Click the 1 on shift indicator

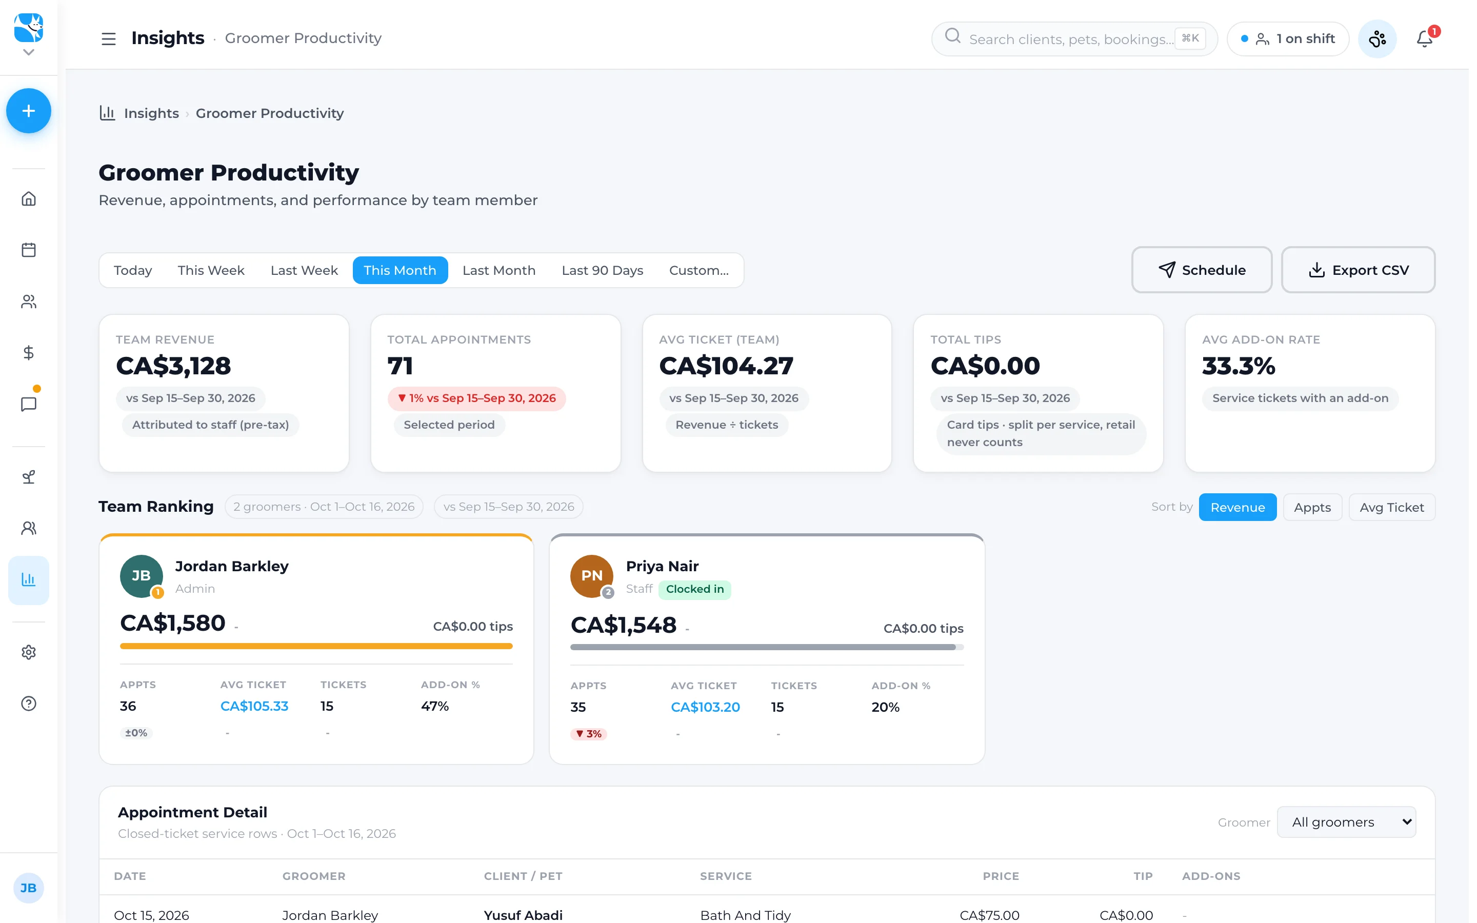tap(1288, 38)
